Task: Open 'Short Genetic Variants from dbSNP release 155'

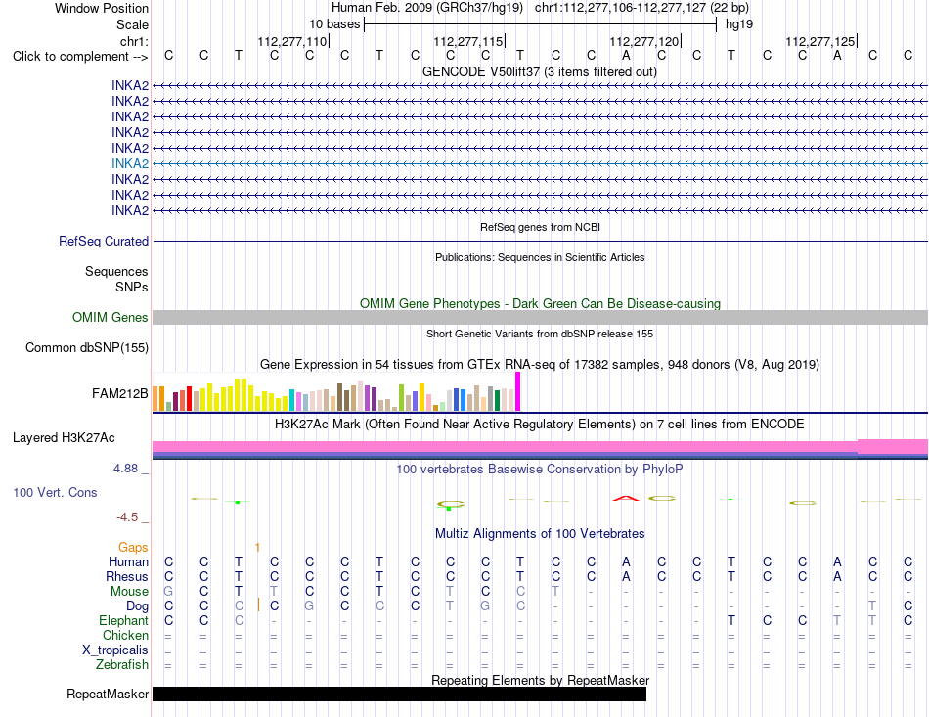Action: (540, 334)
